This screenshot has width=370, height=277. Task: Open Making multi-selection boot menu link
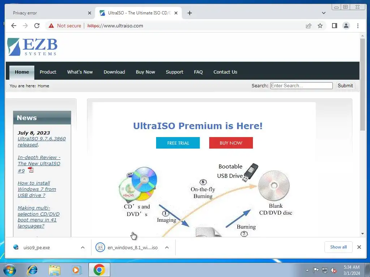(38, 217)
